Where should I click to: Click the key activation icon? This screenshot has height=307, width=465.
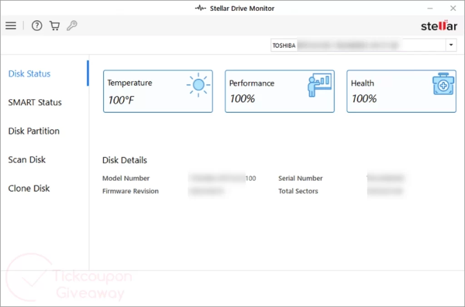point(72,26)
